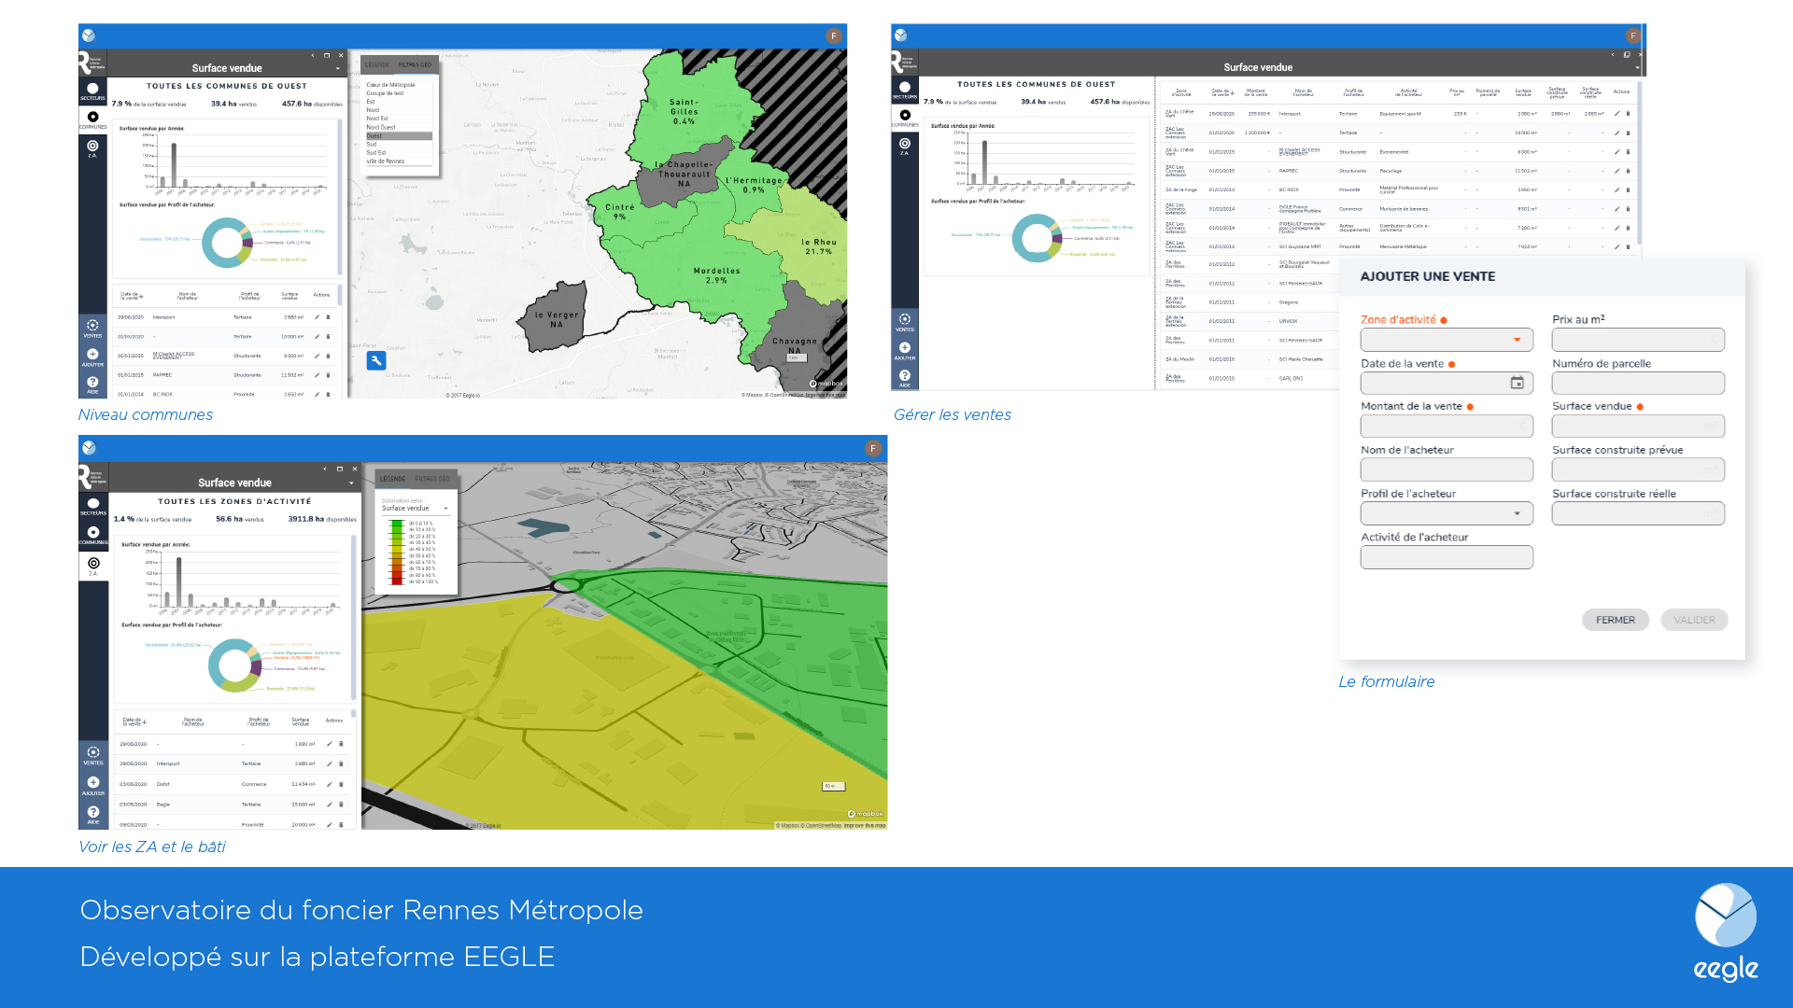Click the Prix au m² input field
Image resolution: width=1793 pixels, height=1008 pixels.
pyautogui.click(x=1638, y=340)
